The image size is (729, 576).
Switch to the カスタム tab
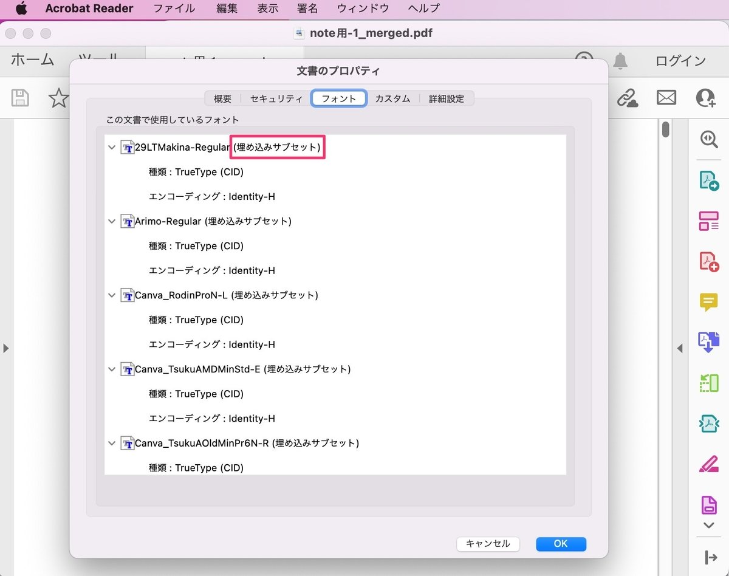tap(392, 98)
